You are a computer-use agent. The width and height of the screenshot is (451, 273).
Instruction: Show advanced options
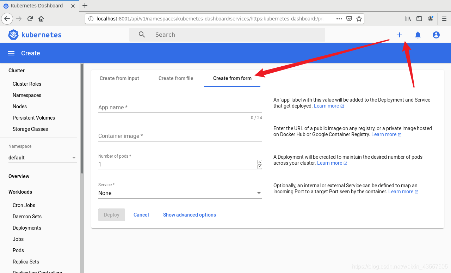pyautogui.click(x=190, y=215)
